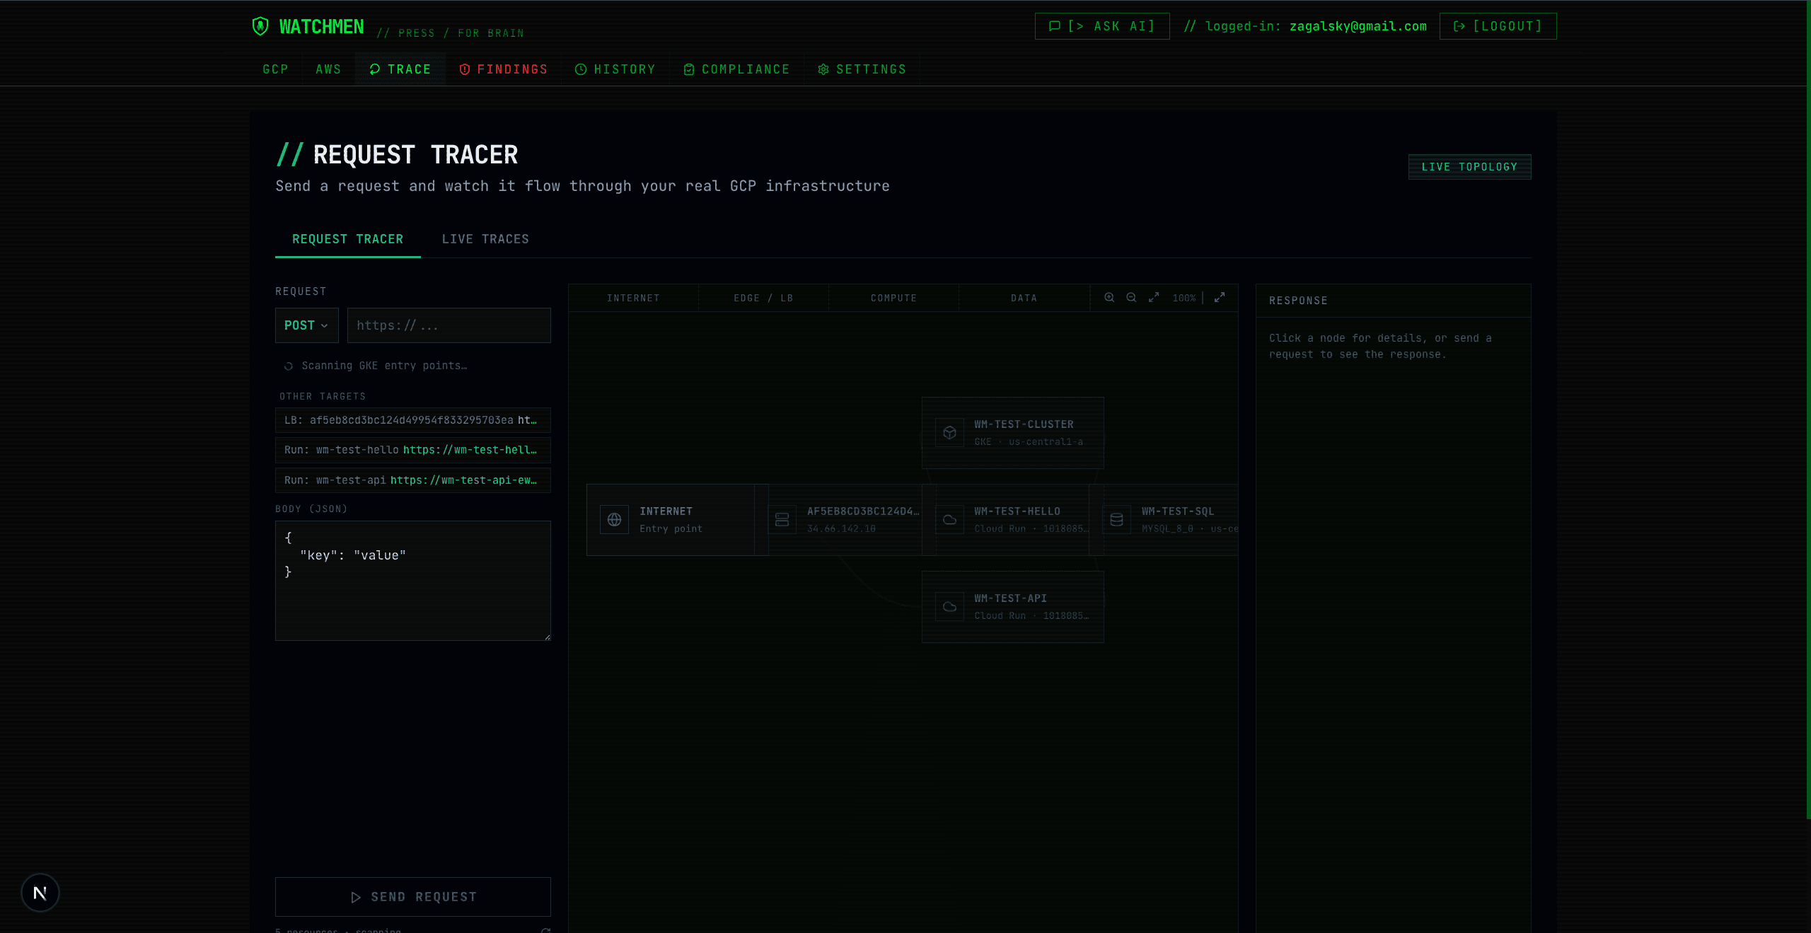
Task: Open the GCP nav tab
Action: click(276, 69)
